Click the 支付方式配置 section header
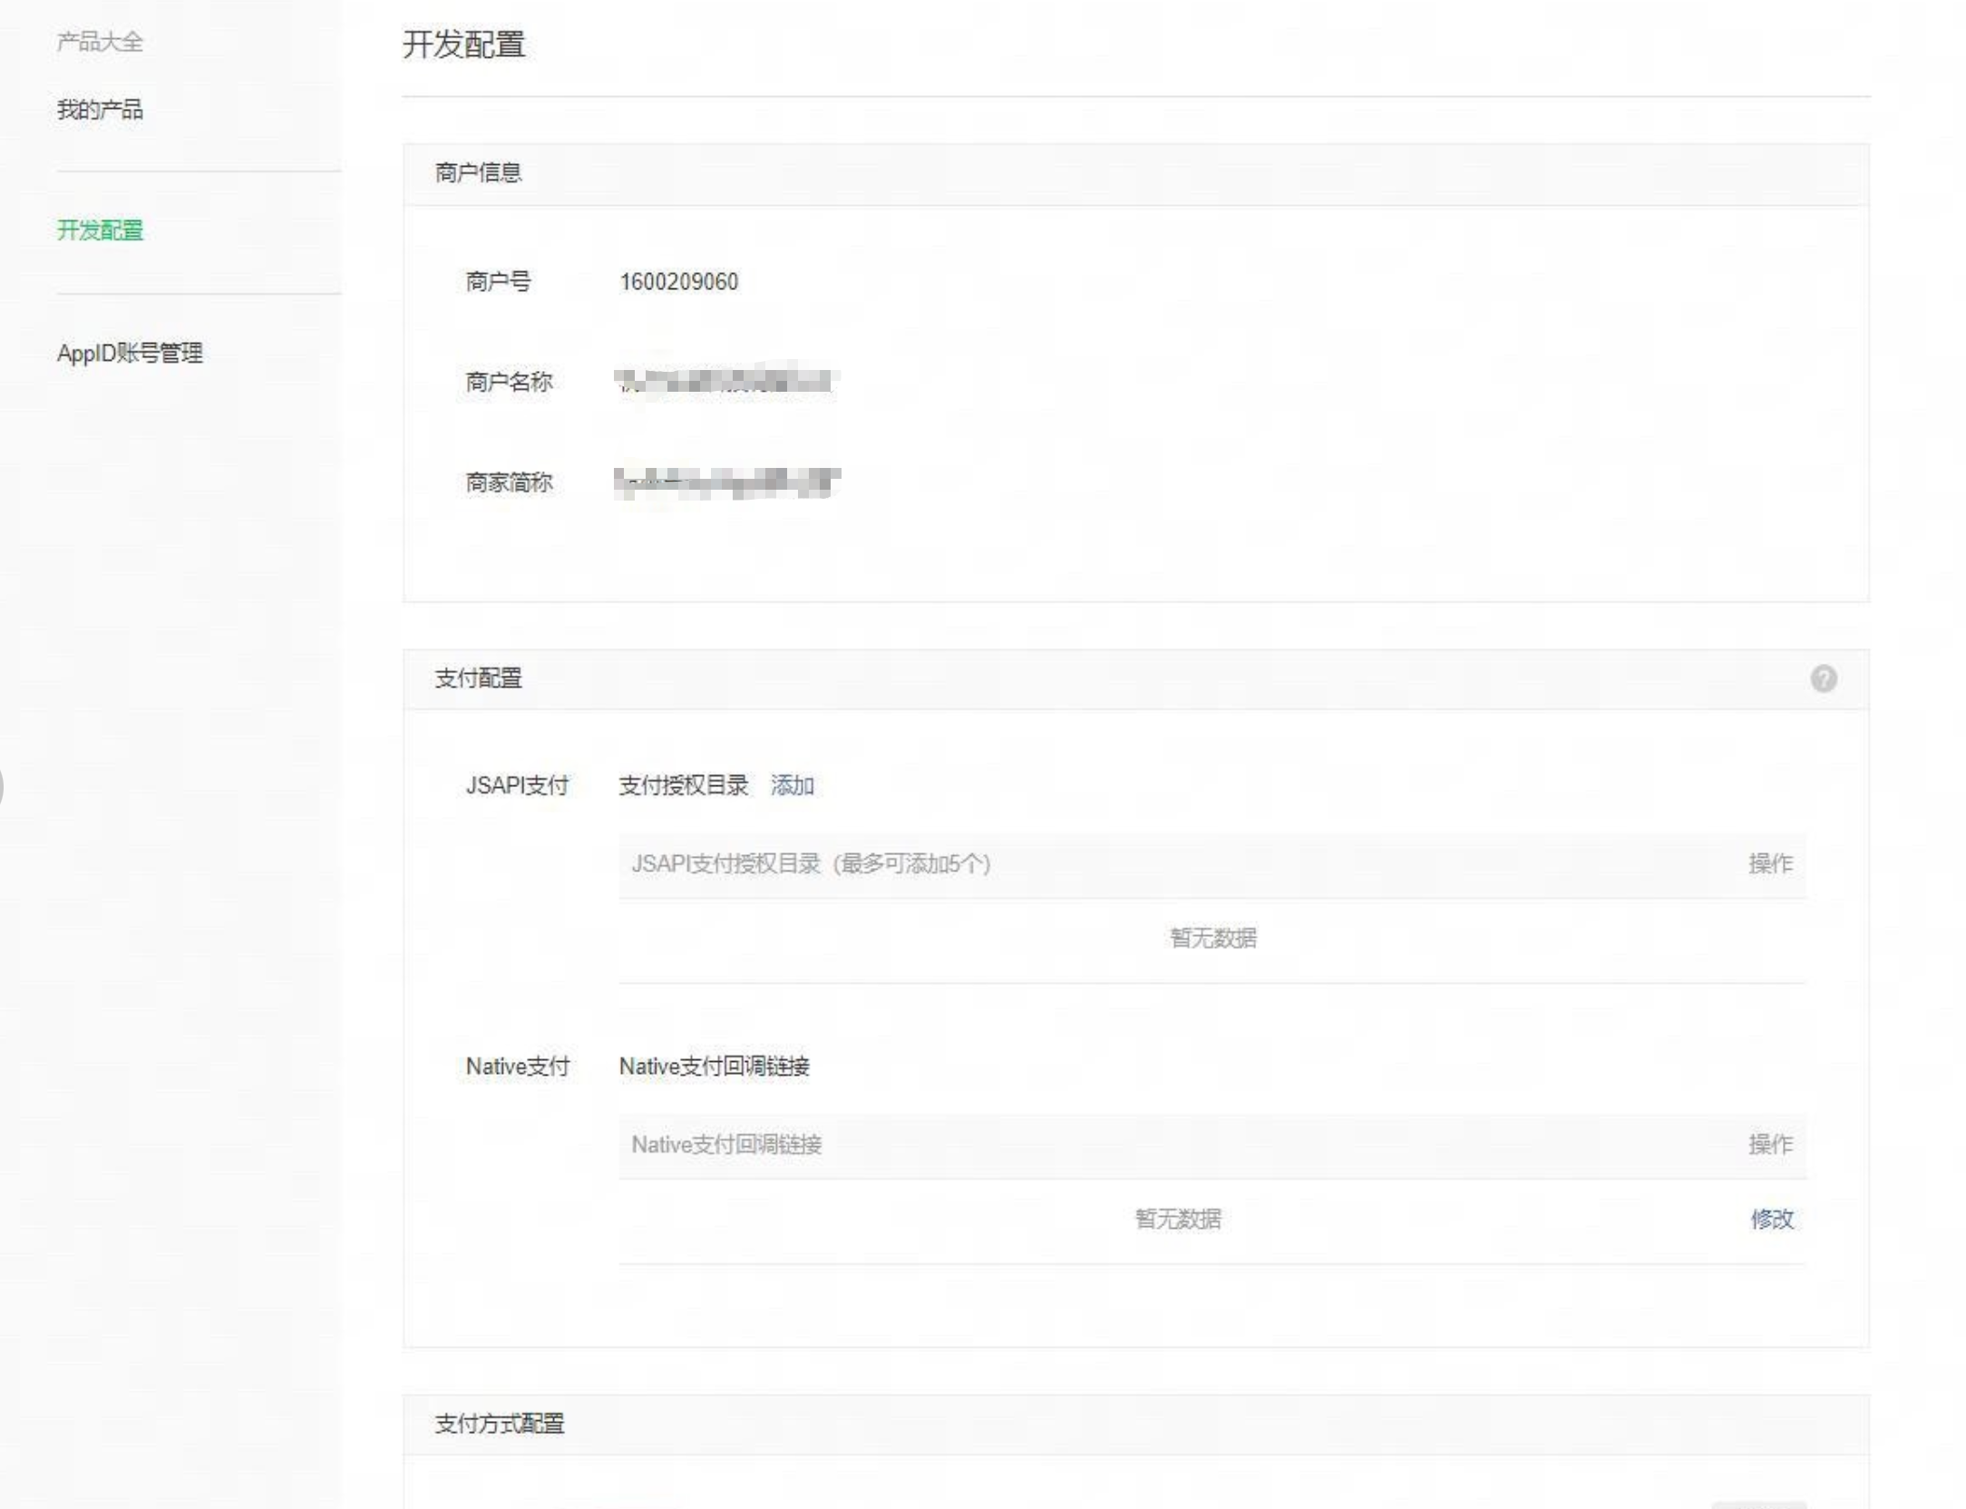The image size is (1966, 1509). pyautogui.click(x=499, y=1424)
